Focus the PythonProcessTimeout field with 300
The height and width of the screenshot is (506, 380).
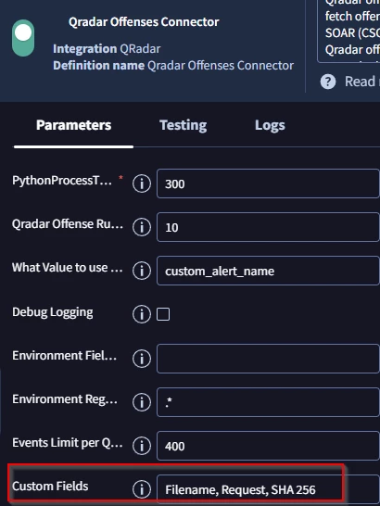coord(268,183)
